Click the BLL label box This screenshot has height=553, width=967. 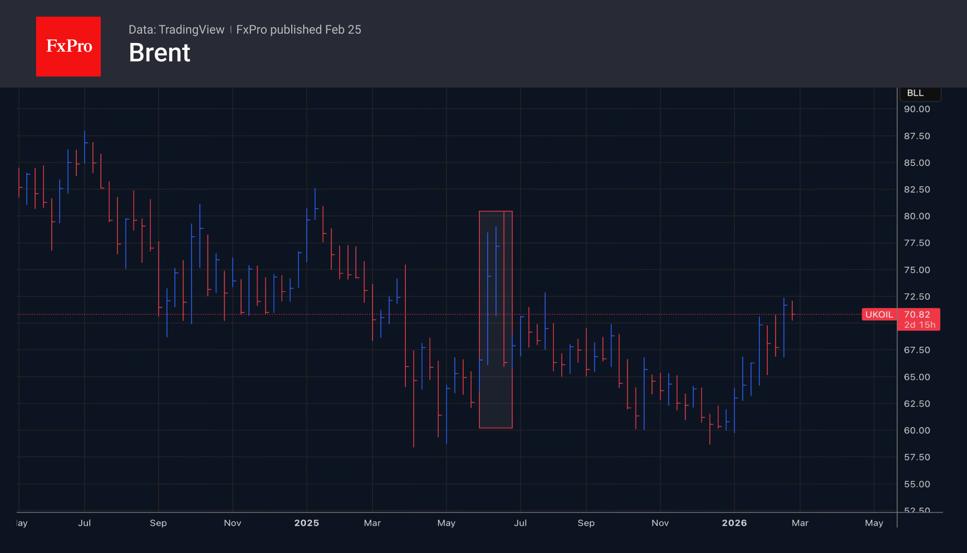[919, 93]
